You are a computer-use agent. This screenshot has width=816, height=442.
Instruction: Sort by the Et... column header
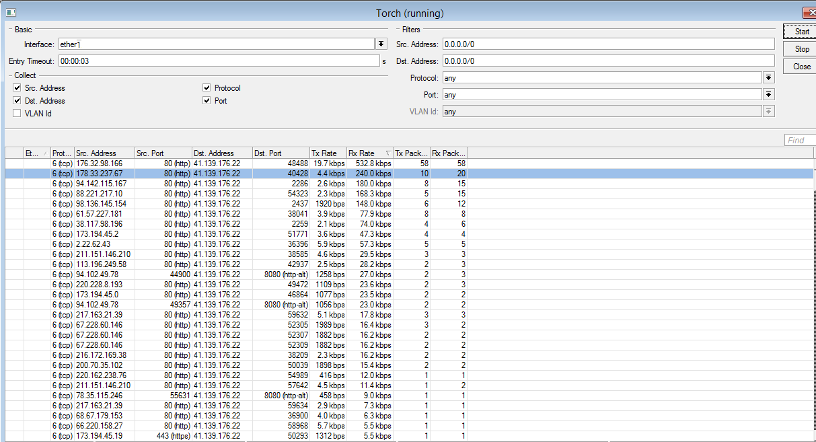coord(37,153)
